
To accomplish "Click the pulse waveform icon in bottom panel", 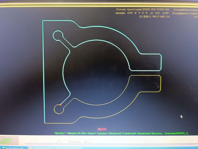I will [x=59, y=141].
